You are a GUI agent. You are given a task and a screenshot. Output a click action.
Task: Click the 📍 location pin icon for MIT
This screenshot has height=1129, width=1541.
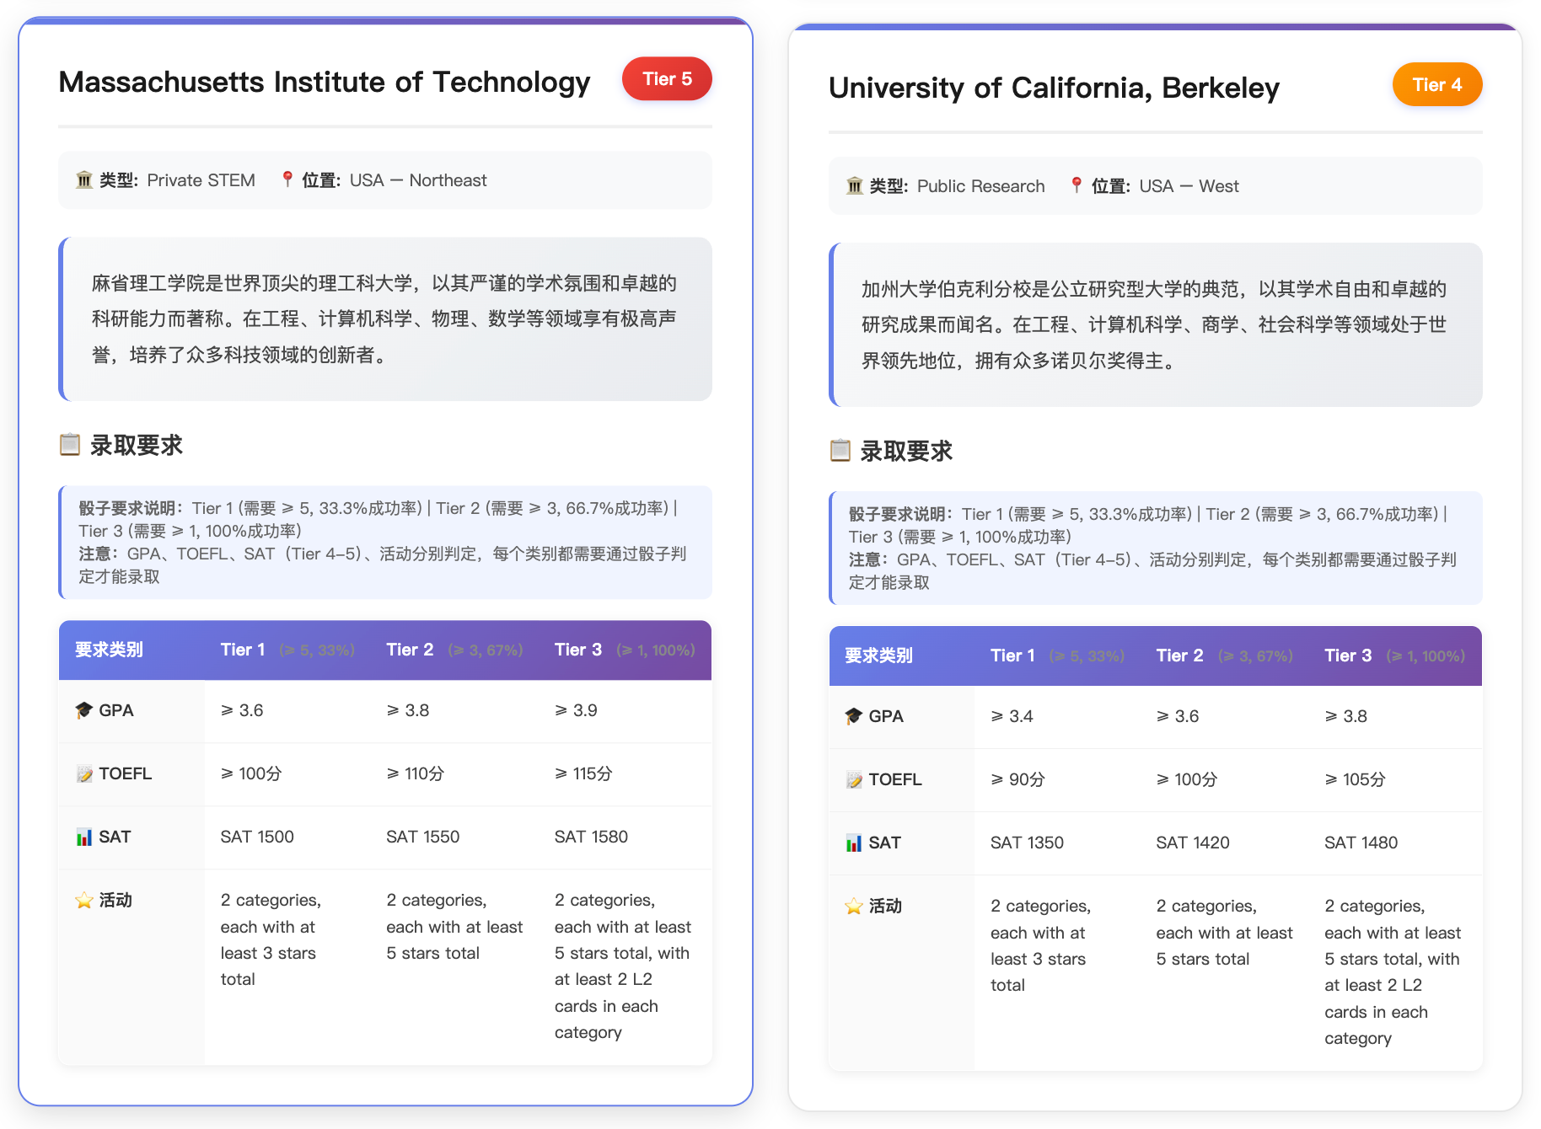click(x=287, y=179)
